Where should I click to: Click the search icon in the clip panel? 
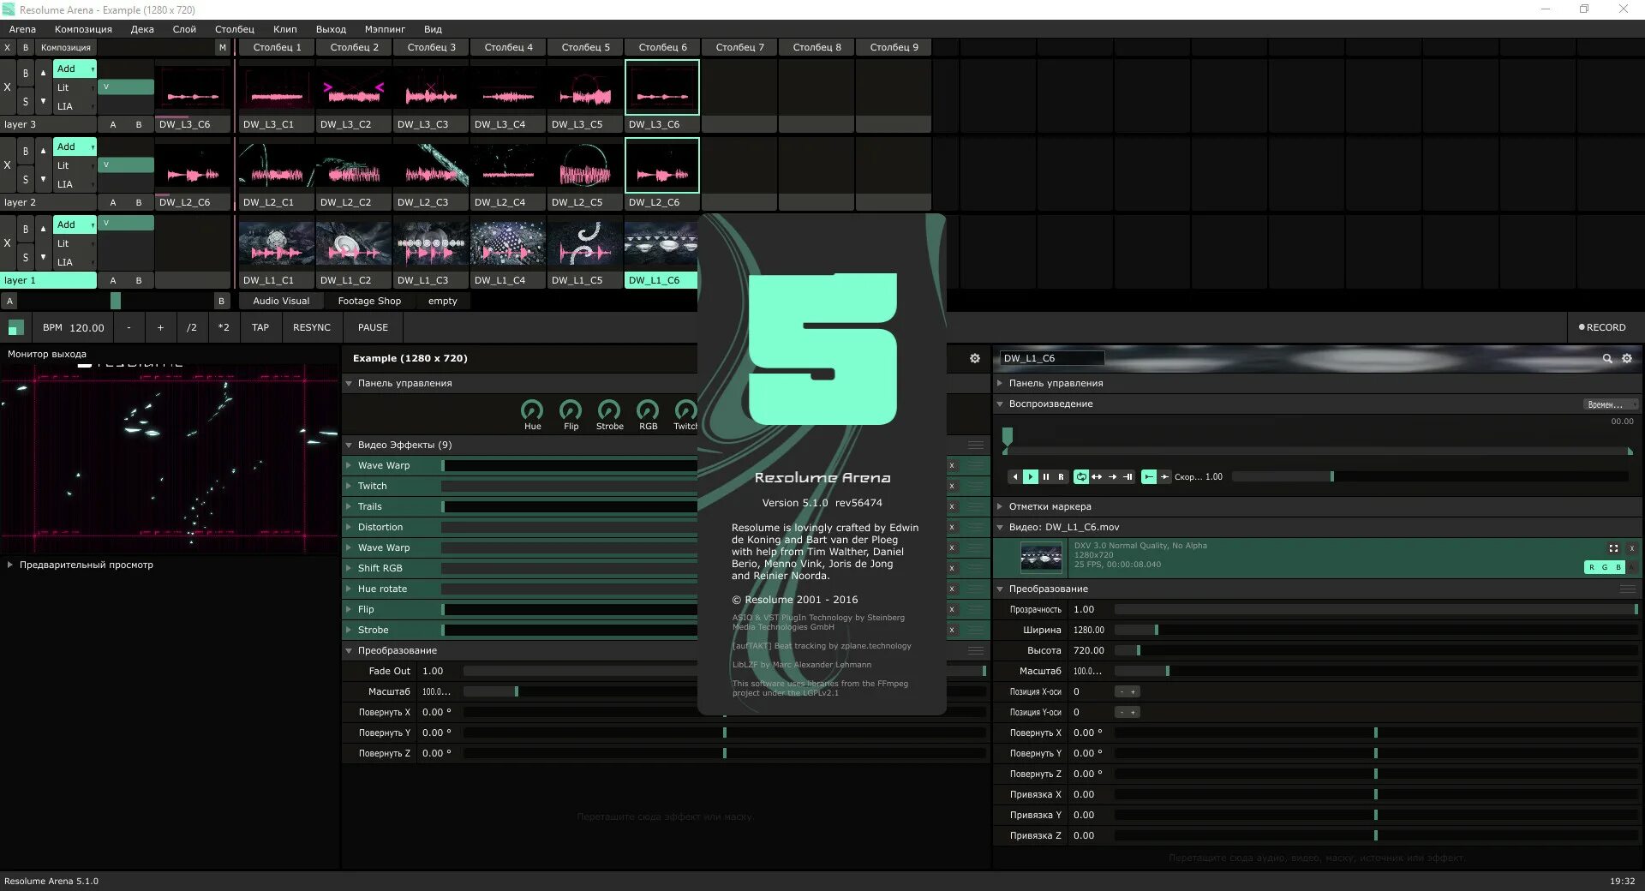click(x=1606, y=358)
